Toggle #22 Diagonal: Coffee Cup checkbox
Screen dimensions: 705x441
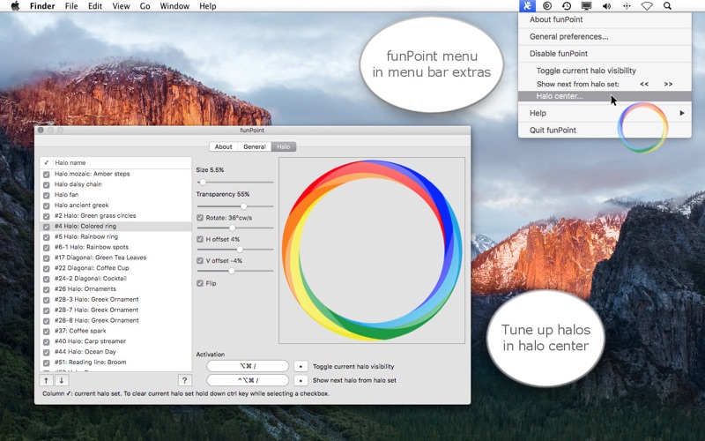[x=47, y=268]
